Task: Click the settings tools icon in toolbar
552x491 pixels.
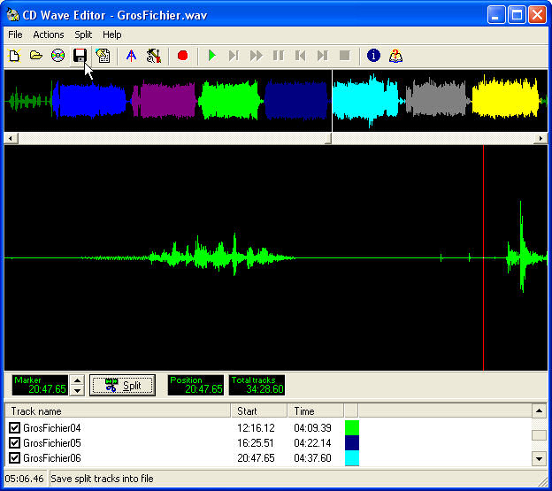Action: [x=154, y=56]
